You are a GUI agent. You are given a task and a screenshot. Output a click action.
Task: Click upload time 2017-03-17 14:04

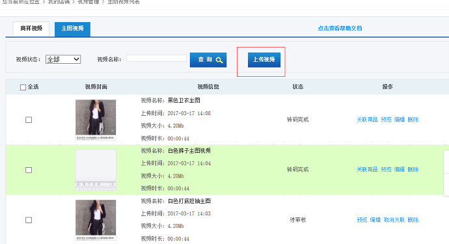tap(189, 163)
